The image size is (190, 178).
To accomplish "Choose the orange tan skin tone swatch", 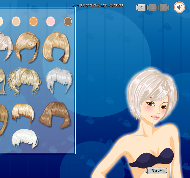I will point(33,21).
